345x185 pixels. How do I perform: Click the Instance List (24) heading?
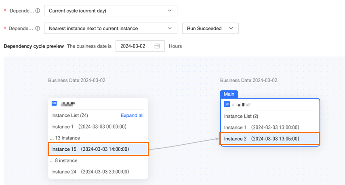(69, 115)
